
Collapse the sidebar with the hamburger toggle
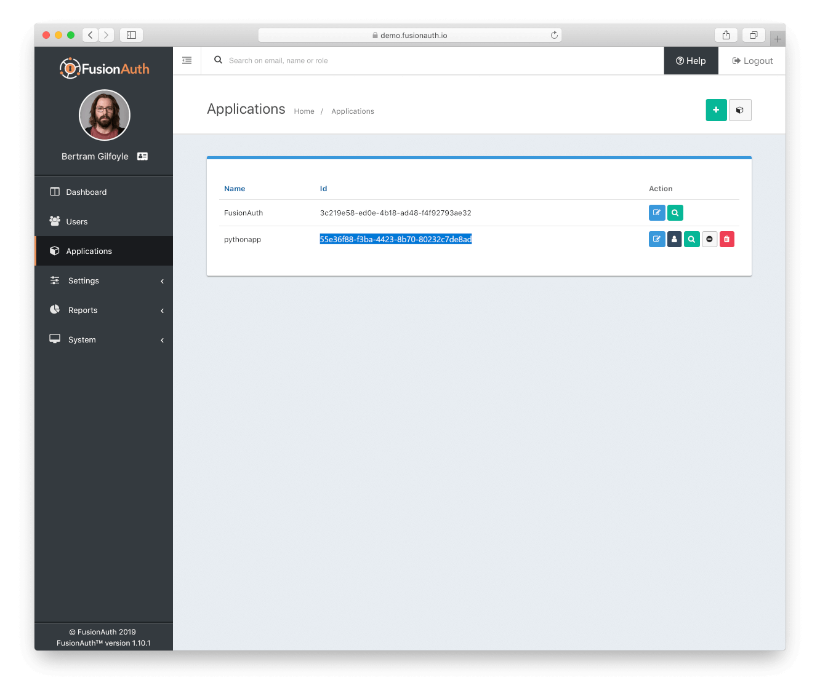187,60
